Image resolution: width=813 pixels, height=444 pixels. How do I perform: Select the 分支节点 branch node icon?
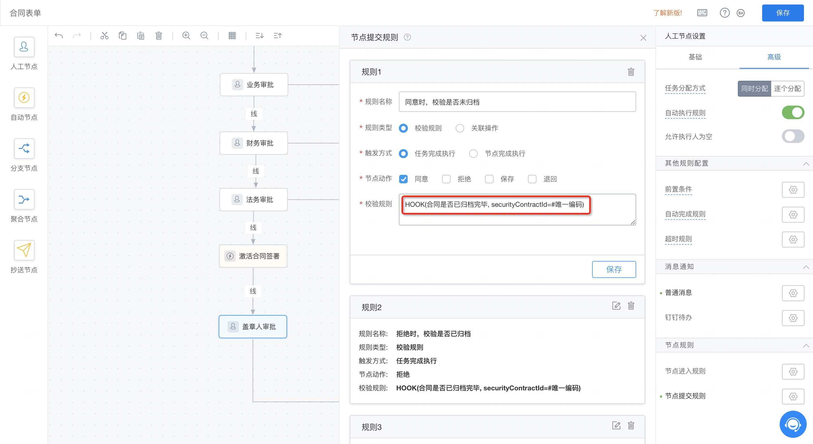(24, 148)
